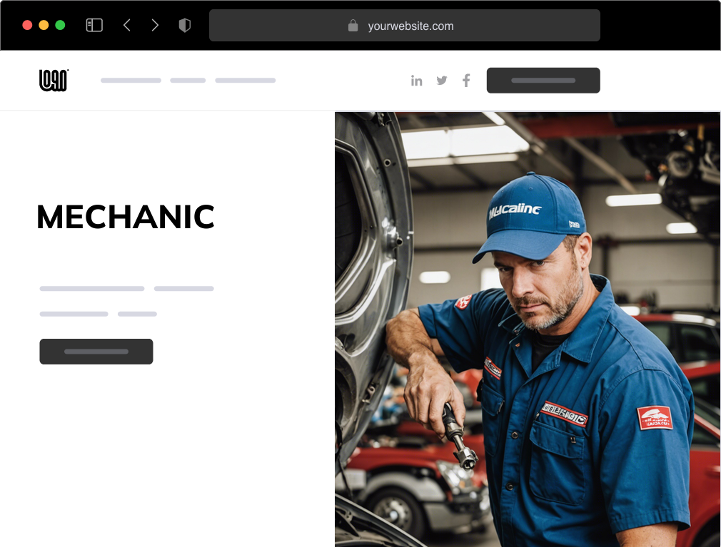
Task: Click the MECHANIC heading text
Action: [x=125, y=217]
